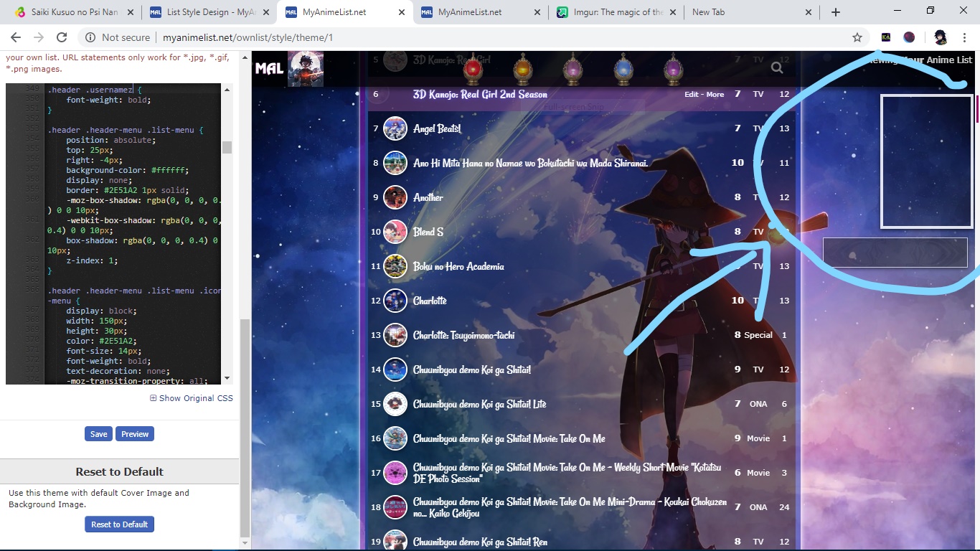The image size is (980, 551).
Task: Bookmark this page with the star icon
Action: [857, 37]
